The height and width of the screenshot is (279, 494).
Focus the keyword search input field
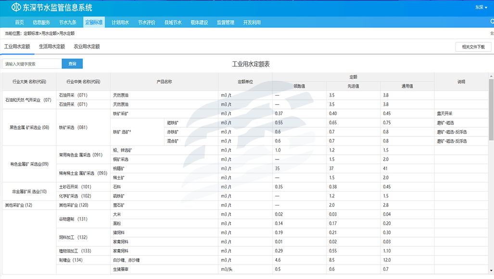pos(32,64)
